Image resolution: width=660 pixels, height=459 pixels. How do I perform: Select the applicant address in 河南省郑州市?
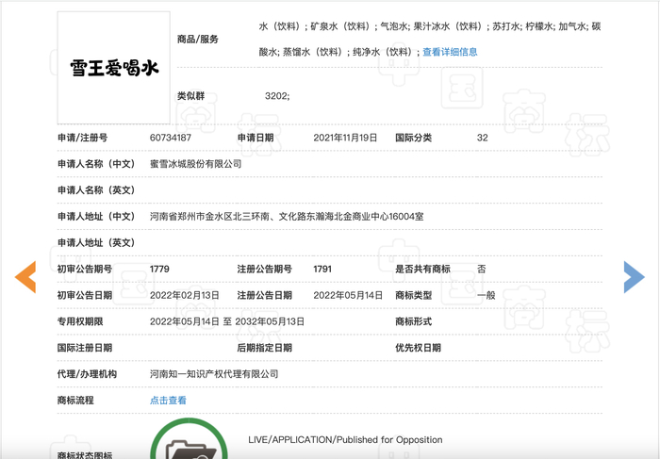coord(287,216)
